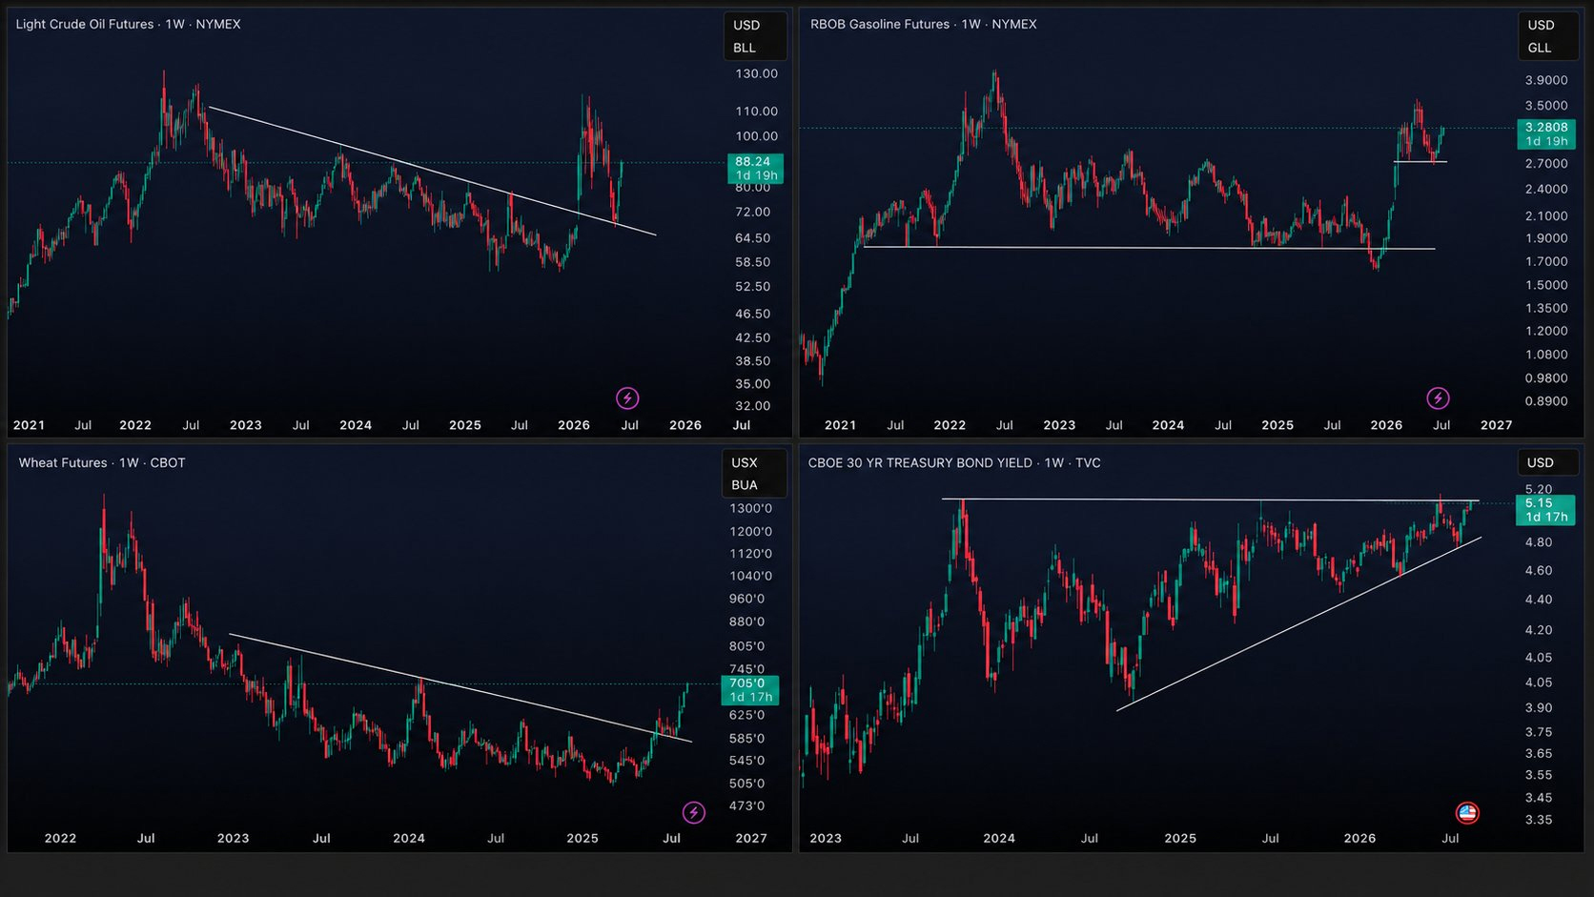Image resolution: width=1594 pixels, height=897 pixels.
Task: Open the USD currency selector on the Treasury Yield chart
Action: click(x=1541, y=462)
